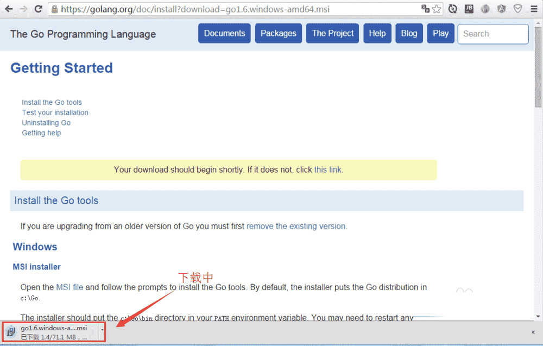This screenshot has width=543, height=346.
Task: Click the scrollbar up arrow
Action: 538,23
